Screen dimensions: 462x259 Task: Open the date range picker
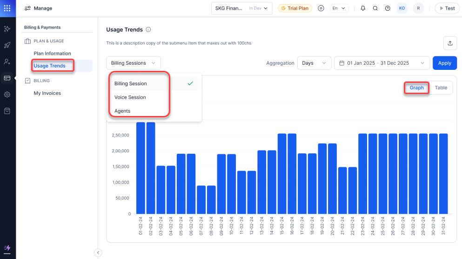(x=382, y=63)
